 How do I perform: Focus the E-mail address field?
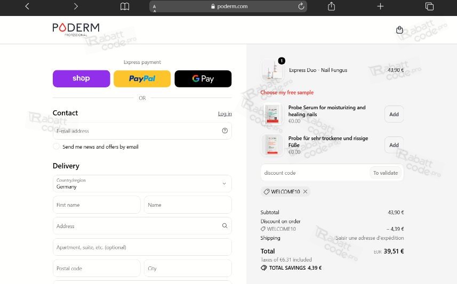(x=142, y=131)
